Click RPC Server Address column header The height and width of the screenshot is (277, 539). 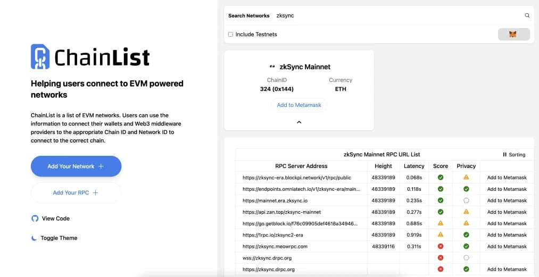tap(301, 166)
